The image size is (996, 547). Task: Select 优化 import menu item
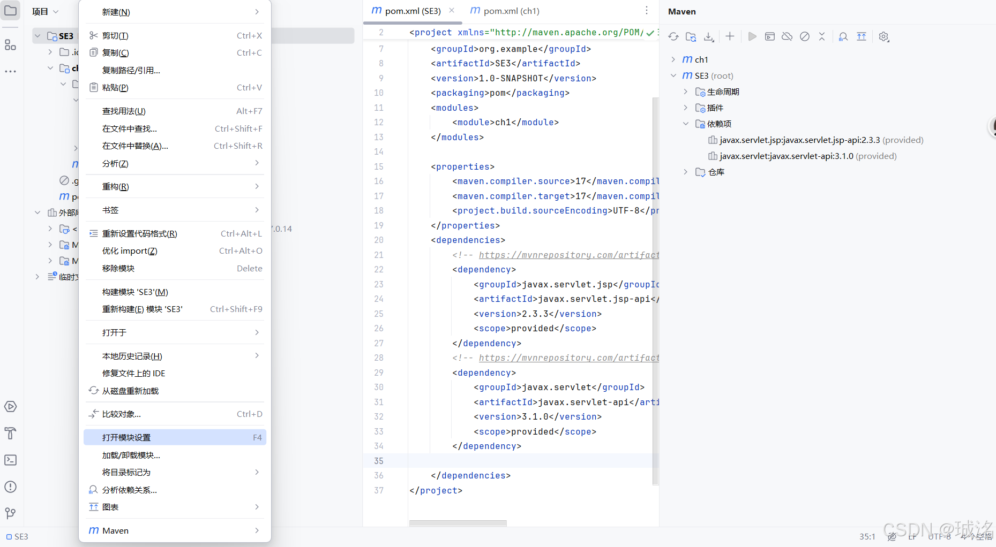click(175, 250)
